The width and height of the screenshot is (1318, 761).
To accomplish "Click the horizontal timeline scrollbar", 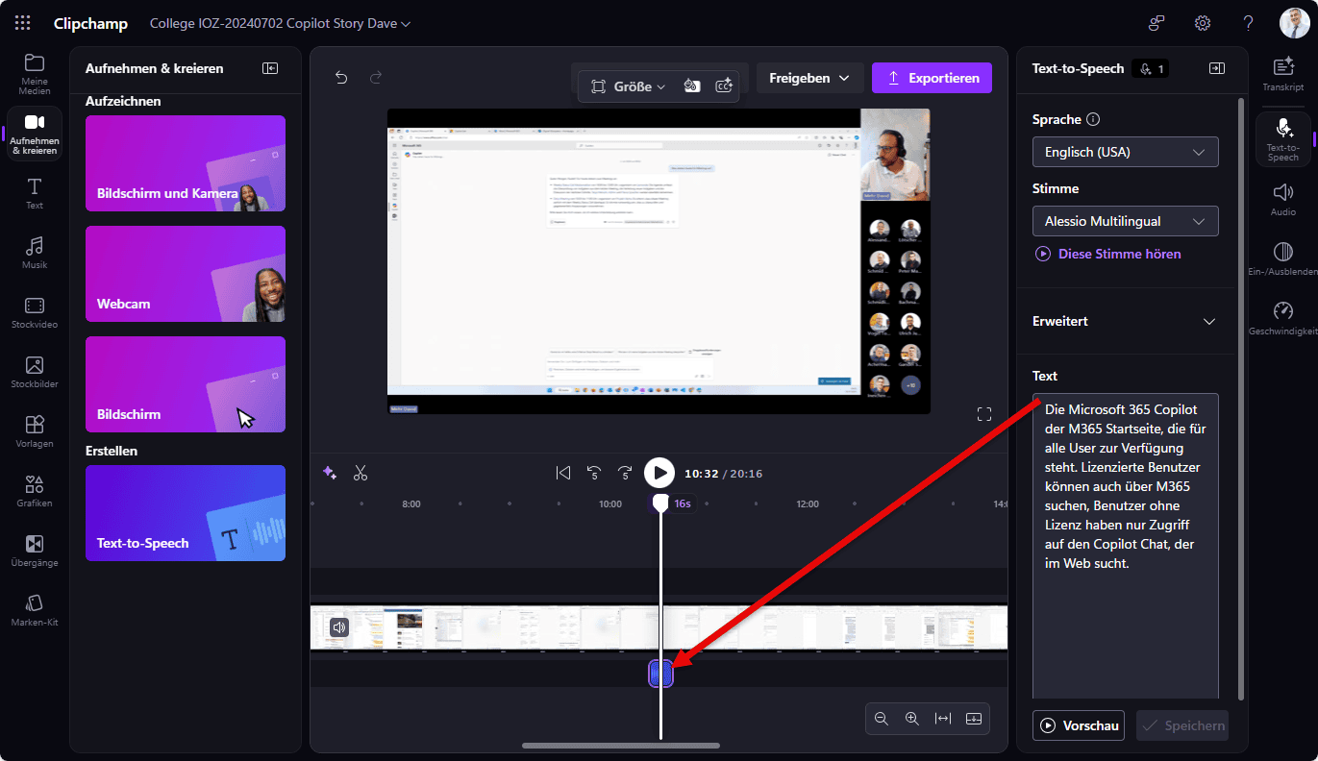I will click(x=620, y=745).
